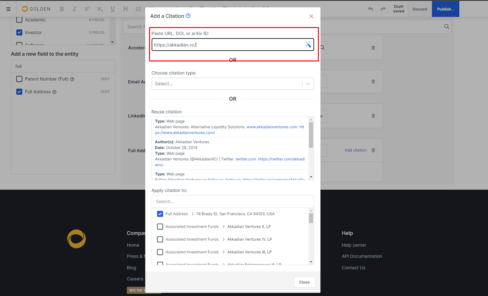
Task: Reuse the Akkadian Ventures Twitter citation
Action: point(230,153)
